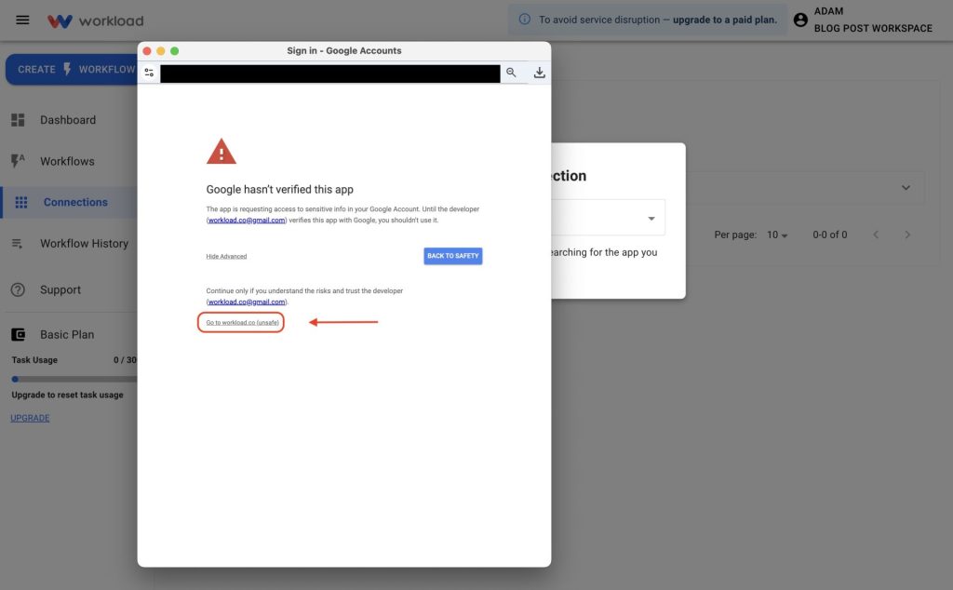Expand the chevron on the right connections panel
This screenshot has width=953, height=590.
point(906,188)
